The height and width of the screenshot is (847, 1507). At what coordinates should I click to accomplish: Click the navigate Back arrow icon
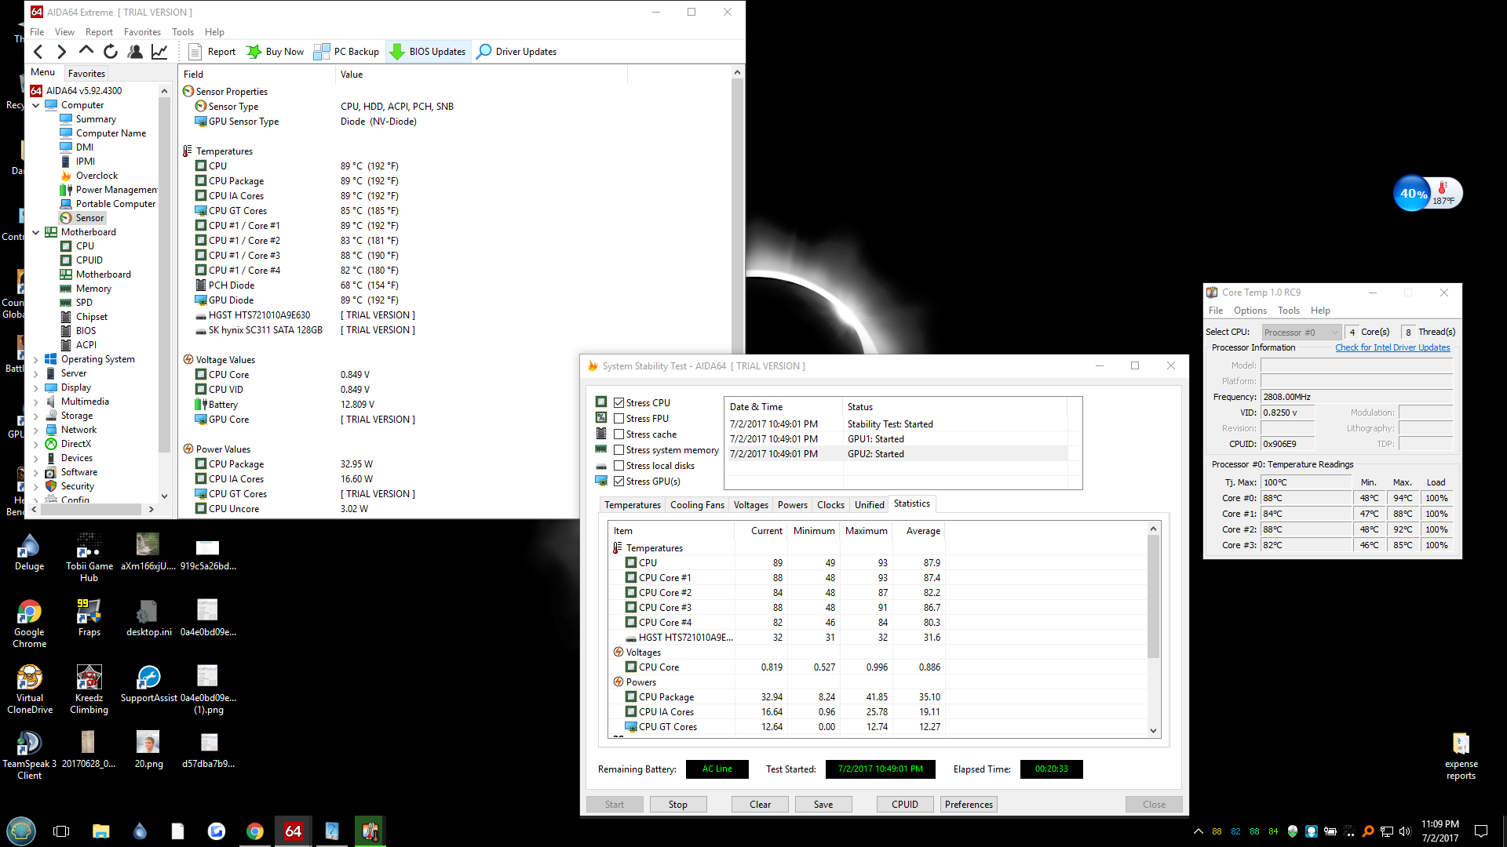coord(38,52)
